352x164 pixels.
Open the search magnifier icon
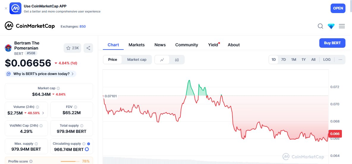click(320, 26)
